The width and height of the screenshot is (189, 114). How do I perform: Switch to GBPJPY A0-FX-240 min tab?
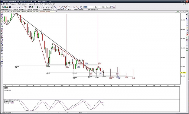pyautogui.click(x=34, y=10)
